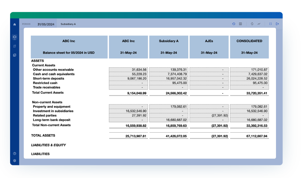This screenshot has height=178, width=303.
Task: Open the Subsidiary A entity selector
Action: point(68,24)
